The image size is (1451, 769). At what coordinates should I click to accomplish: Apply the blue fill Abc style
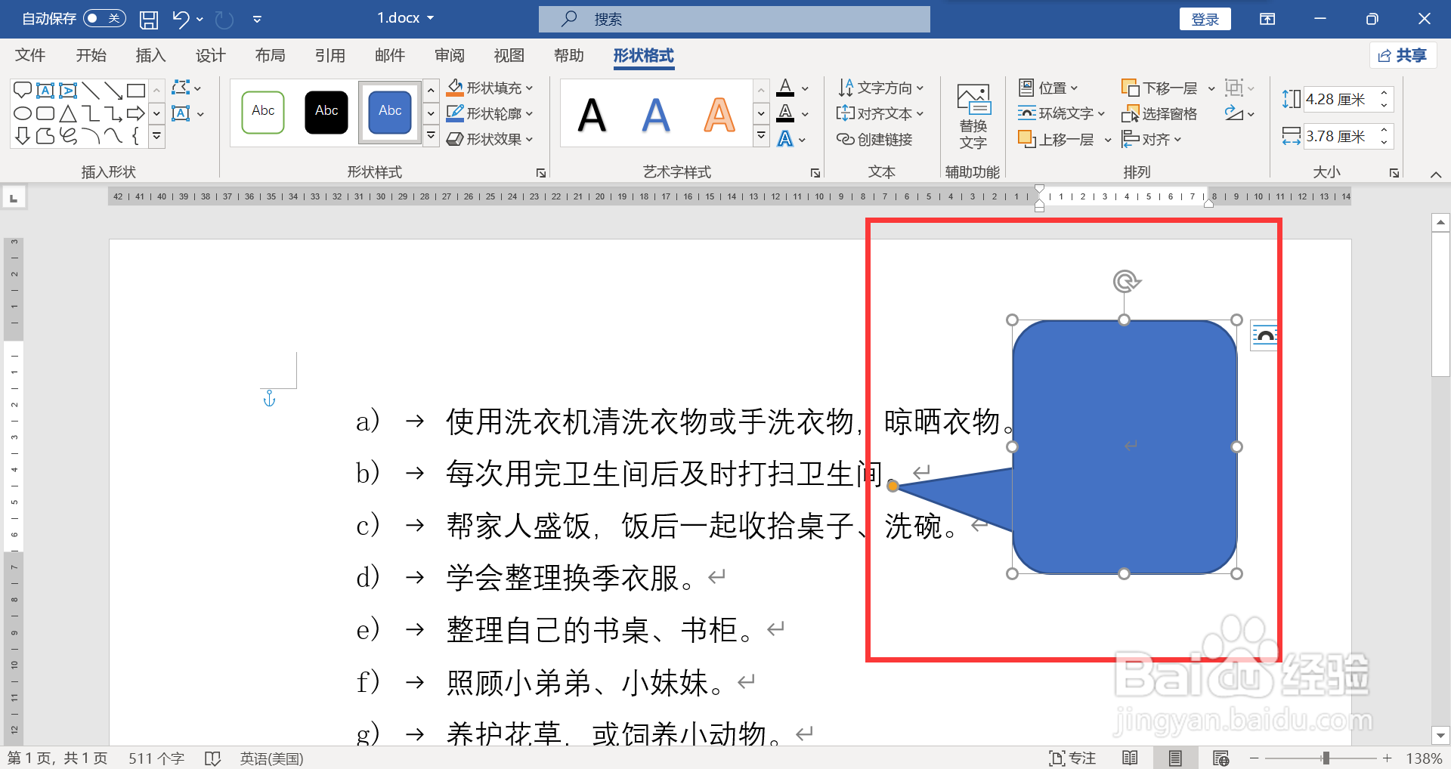tap(390, 113)
